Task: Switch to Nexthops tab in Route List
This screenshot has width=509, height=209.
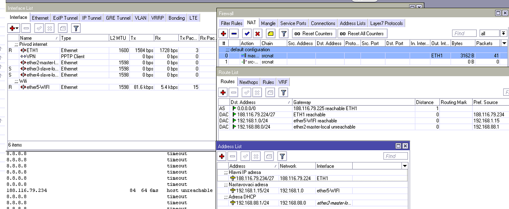Action: coord(249,82)
